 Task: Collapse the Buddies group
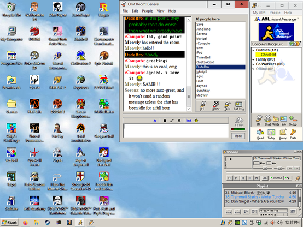(253, 50)
